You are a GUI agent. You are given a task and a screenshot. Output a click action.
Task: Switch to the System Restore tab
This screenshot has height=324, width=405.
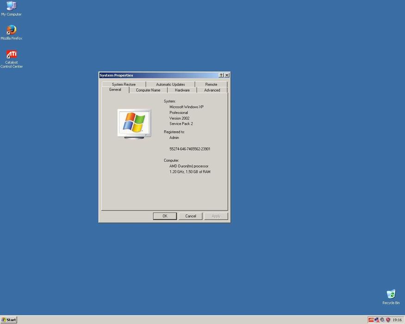pyautogui.click(x=124, y=84)
